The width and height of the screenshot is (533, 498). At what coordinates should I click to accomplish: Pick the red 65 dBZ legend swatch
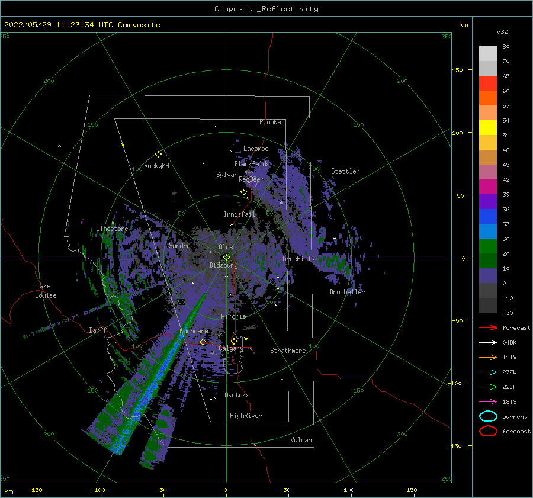point(488,83)
